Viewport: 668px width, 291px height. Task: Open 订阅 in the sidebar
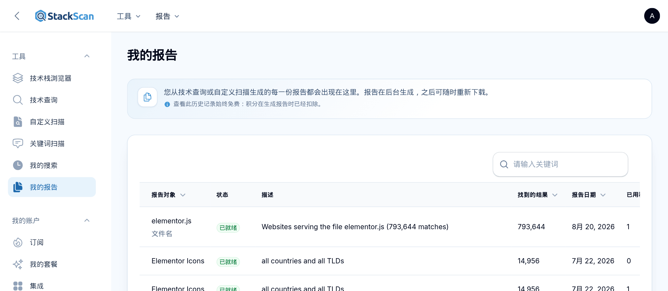(52, 242)
